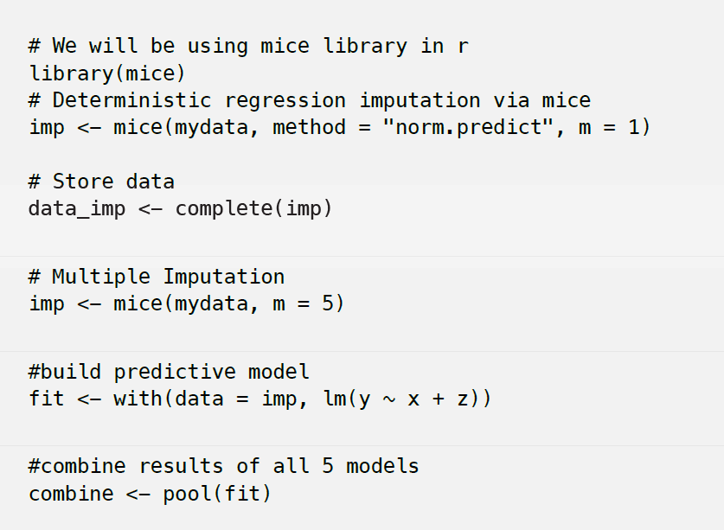724x530 pixels.
Task: Click the 'lm(y ~ x + z)' formula
Action: (x=401, y=399)
